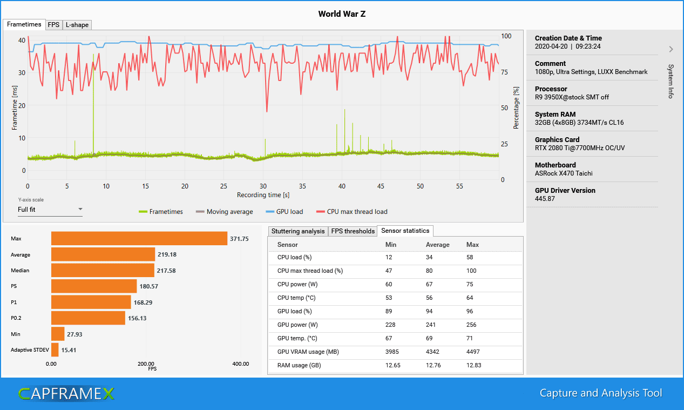Screen dimensions: 684x410
Task: Select the GPU load (%) row
Action: tap(395, 312)
